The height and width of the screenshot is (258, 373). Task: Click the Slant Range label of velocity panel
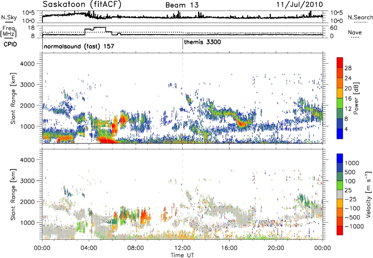point(14,194)
